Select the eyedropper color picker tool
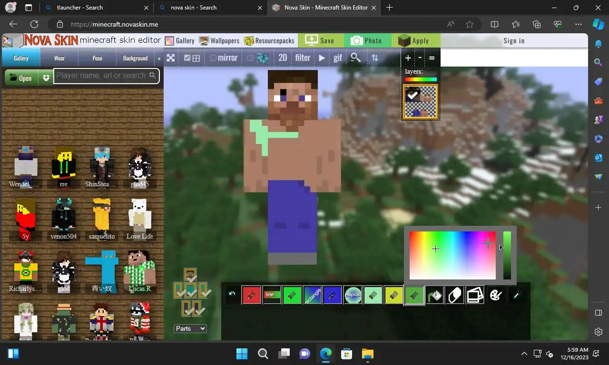The width and height of the screenshot is (609, 365). (516, 295)
